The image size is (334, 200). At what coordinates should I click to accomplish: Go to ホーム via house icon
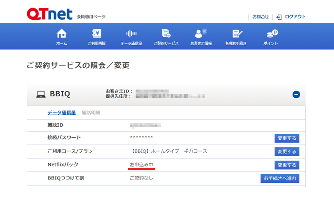(x=61, y=33)
